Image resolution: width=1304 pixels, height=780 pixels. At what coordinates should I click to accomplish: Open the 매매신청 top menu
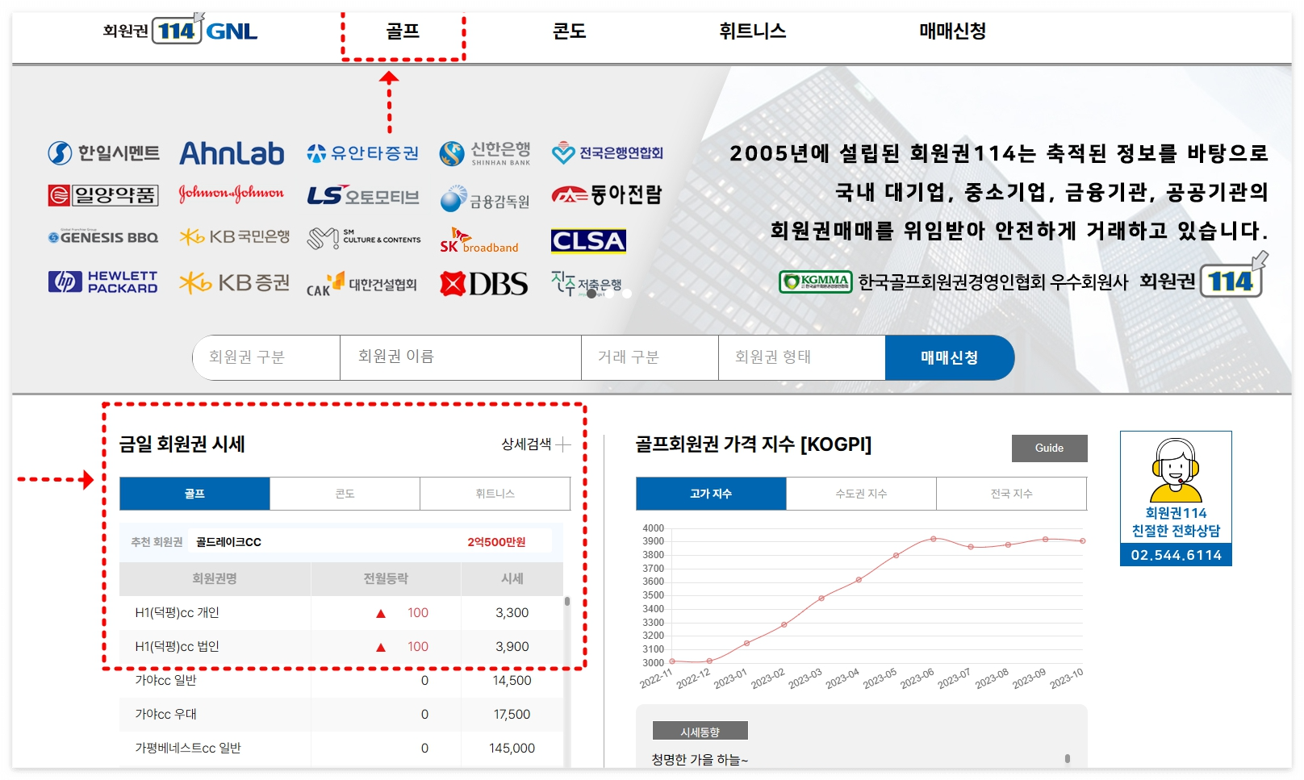coord(952,31)
